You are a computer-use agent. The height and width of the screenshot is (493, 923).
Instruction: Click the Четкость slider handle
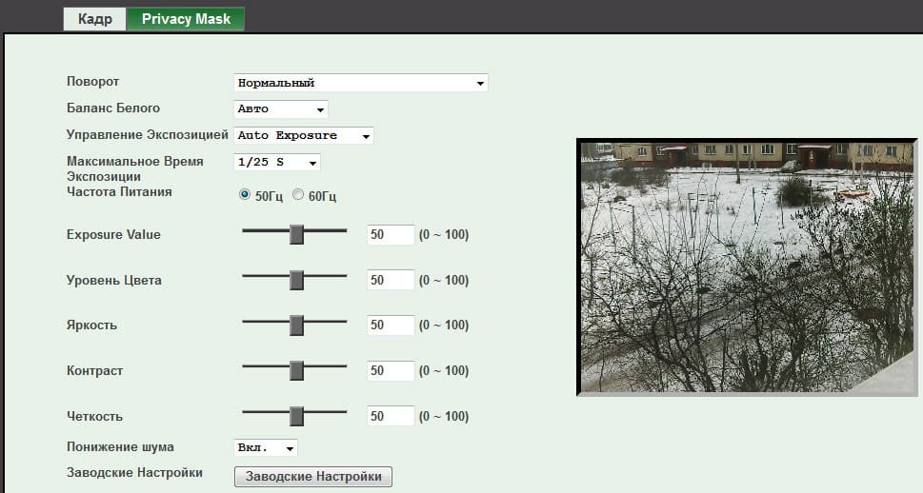296,416
